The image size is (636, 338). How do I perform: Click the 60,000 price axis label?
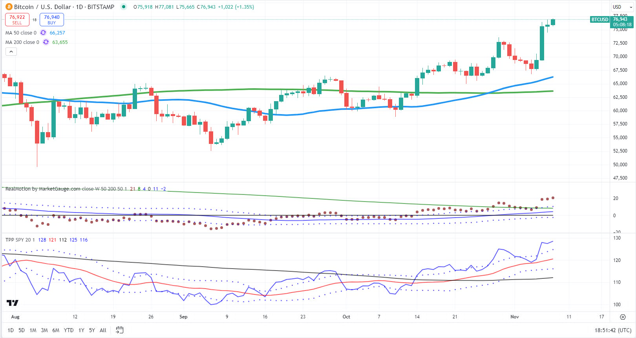point(620,110)
